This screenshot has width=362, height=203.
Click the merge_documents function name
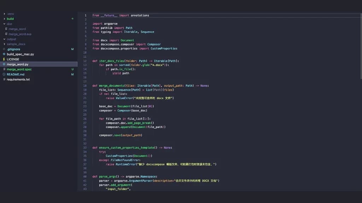111,86
